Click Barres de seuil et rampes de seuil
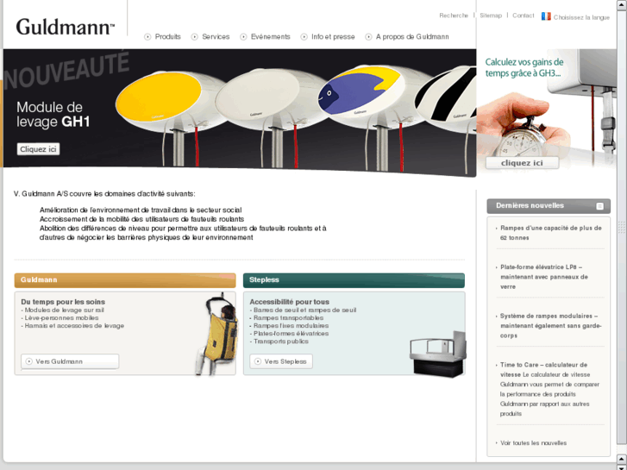The width and height of the screenshot is (627, 470). (304, 310)
